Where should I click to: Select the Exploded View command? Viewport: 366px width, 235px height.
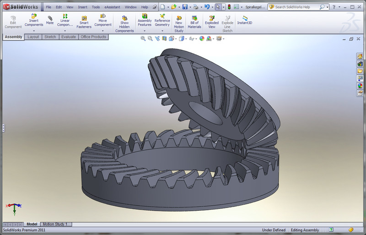[x=212, y=21]
